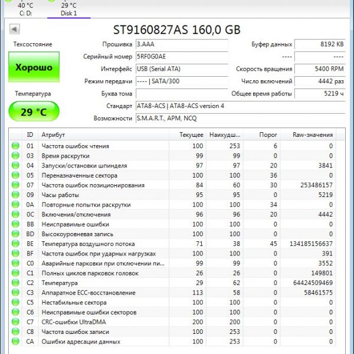
Task: Click the 29 °C temperature indicator button
Action: [x=34, y=112]
